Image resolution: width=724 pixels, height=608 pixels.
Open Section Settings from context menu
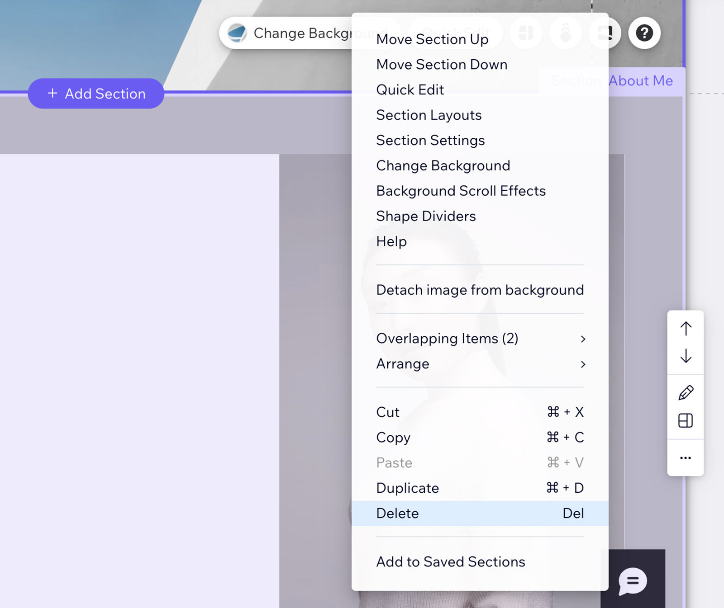(x=480, y=141)
